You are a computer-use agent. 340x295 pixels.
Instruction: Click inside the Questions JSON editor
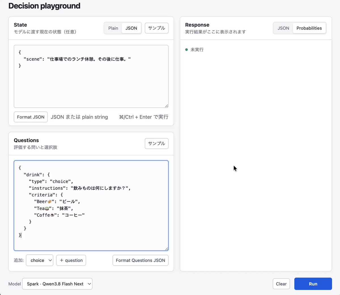91,206
